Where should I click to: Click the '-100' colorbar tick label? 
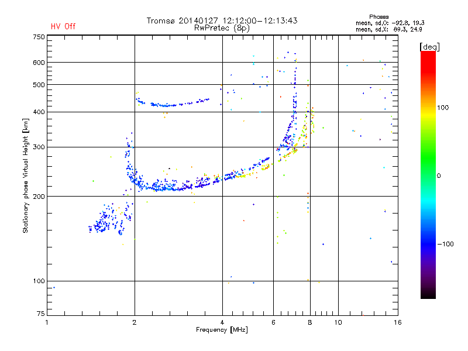point(445,244)
